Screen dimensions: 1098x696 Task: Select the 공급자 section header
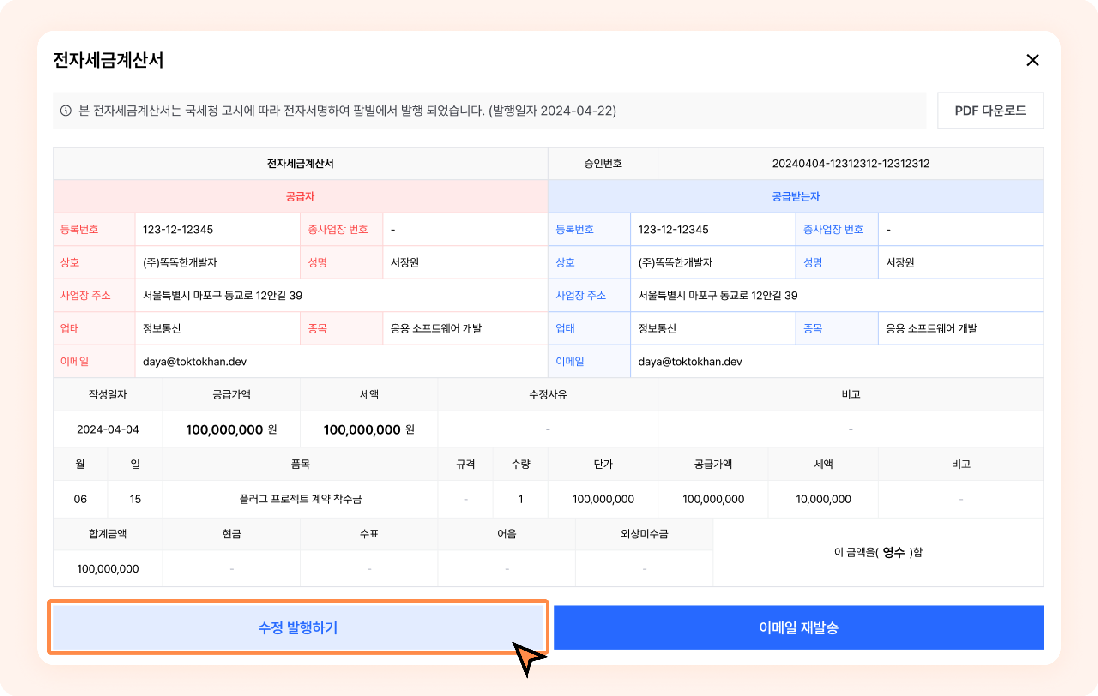pos(300,196)
